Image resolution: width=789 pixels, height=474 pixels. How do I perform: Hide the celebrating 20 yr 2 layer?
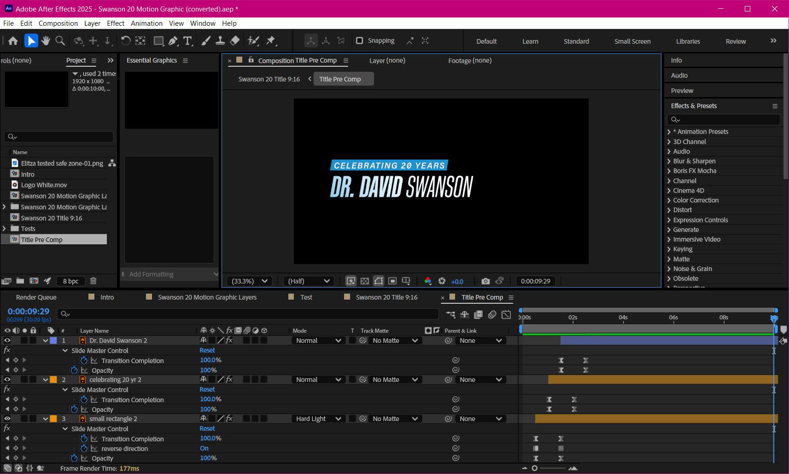[x=7, y=380]
